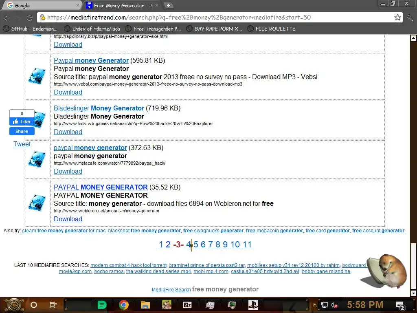
Task: Click the muted volume icon in tray
Action: [334, 305]
